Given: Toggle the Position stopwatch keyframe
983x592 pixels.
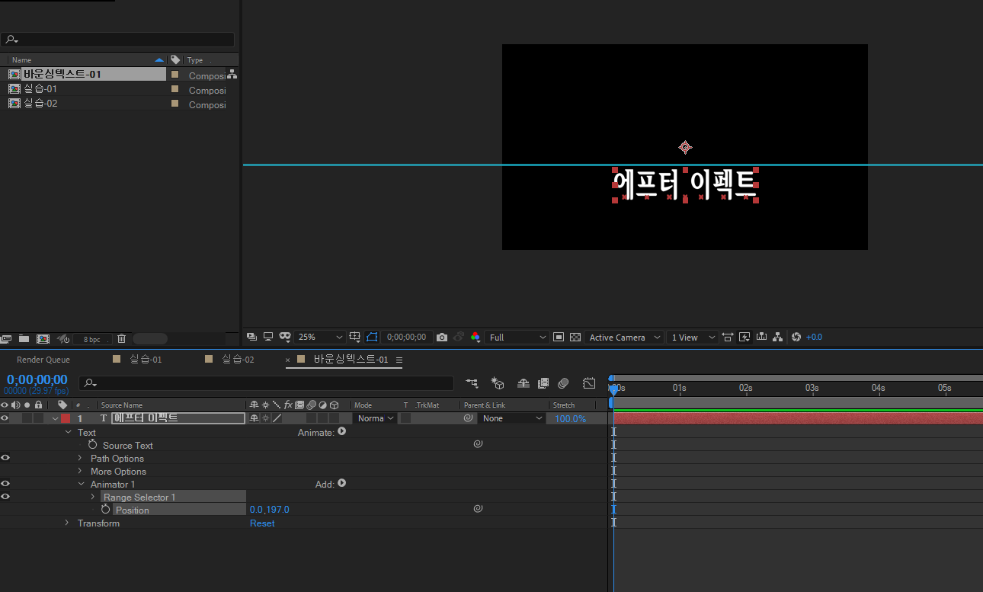Looking at the screenshot, I should (x=106, y=509).
